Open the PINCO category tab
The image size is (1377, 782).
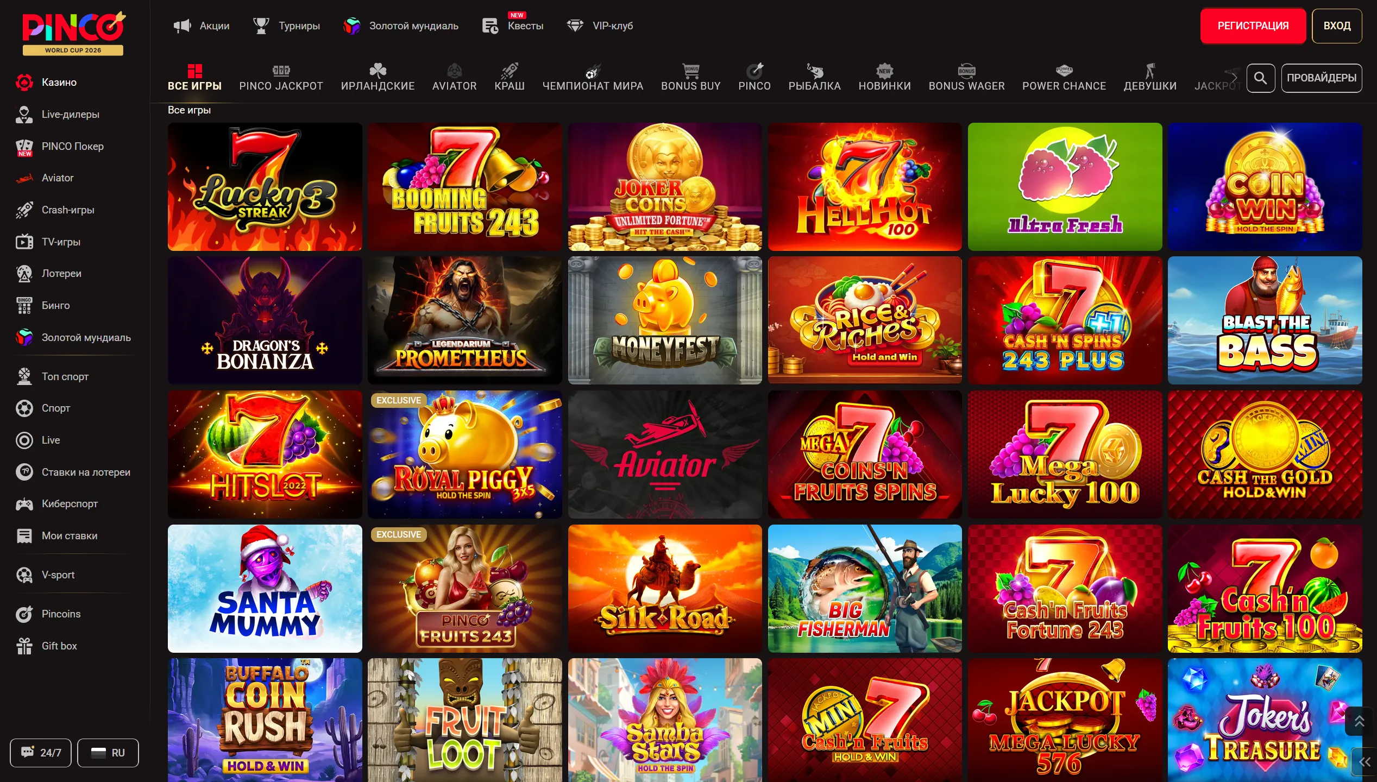pyautogui.click(x=754, y=78)
